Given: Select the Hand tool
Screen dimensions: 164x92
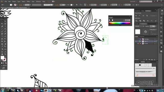Looking at the screenshot, I should (2, 54).
